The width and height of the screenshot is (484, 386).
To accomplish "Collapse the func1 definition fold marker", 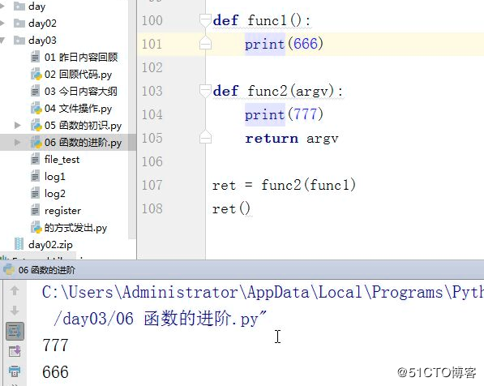I will pos(205,20).
